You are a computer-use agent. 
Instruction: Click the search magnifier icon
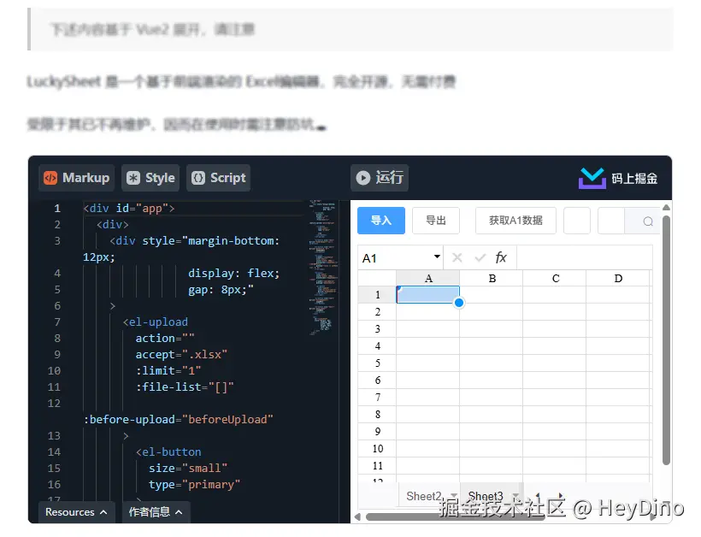tap(648, 221)
